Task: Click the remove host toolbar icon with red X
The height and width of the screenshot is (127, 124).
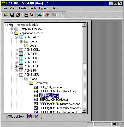Action: pyautogui.click(x=32, y=15)
